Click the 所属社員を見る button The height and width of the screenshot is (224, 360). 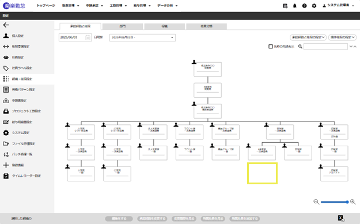point(213,219)
